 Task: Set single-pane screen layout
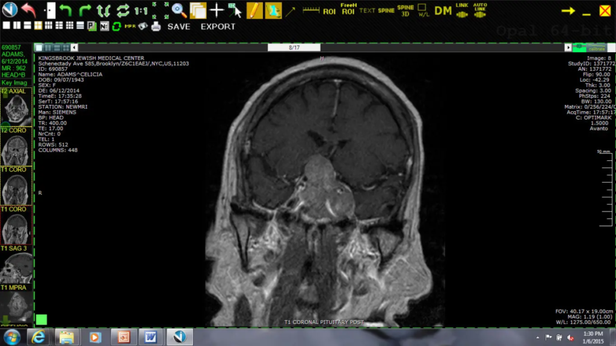6,25
